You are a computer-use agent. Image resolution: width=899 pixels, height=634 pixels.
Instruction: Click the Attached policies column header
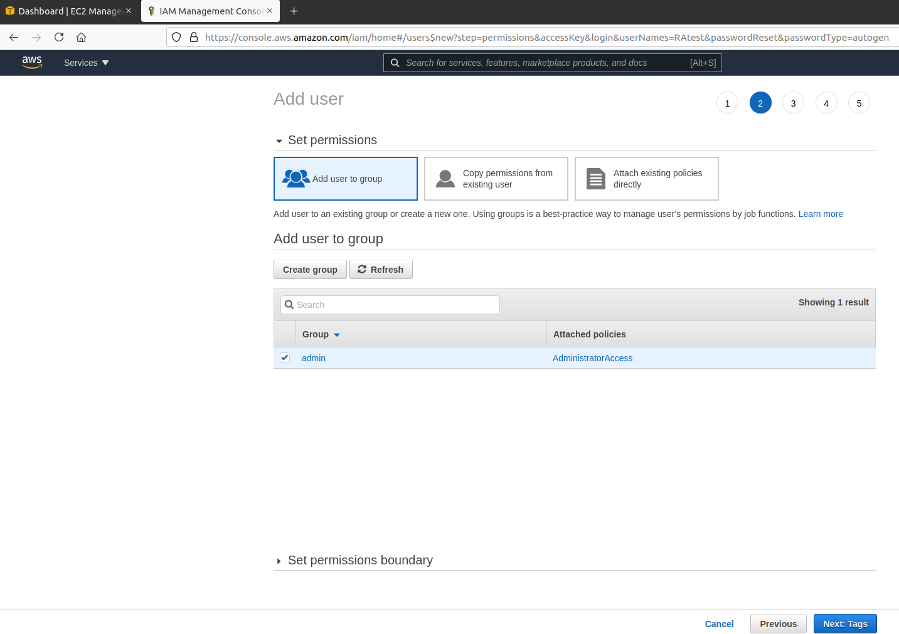(x=711, y=334)
